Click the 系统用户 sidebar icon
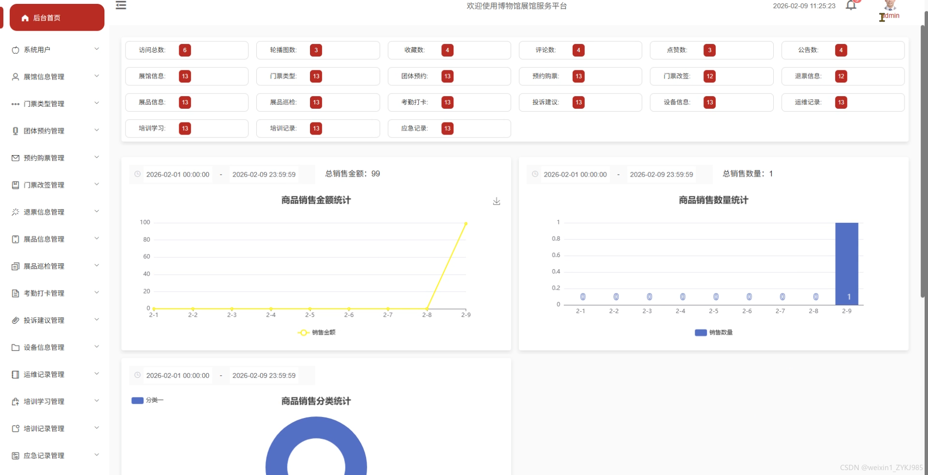This screenshot has height=475, width=928. pos(15,50)
